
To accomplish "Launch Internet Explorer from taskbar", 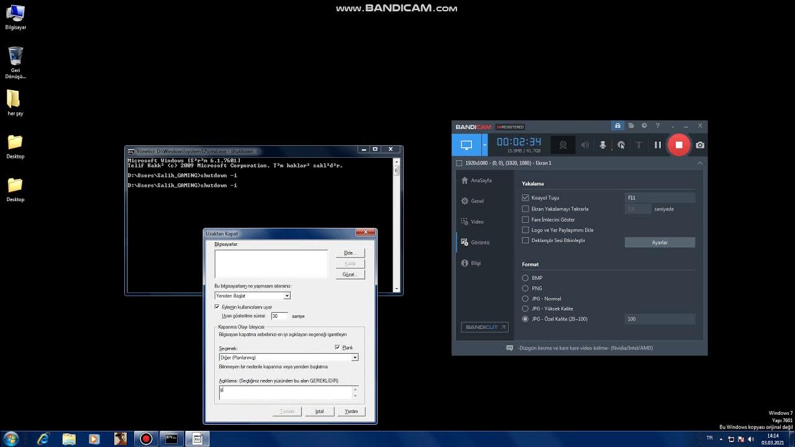I will pyautogui.click(x=43, y=439).
